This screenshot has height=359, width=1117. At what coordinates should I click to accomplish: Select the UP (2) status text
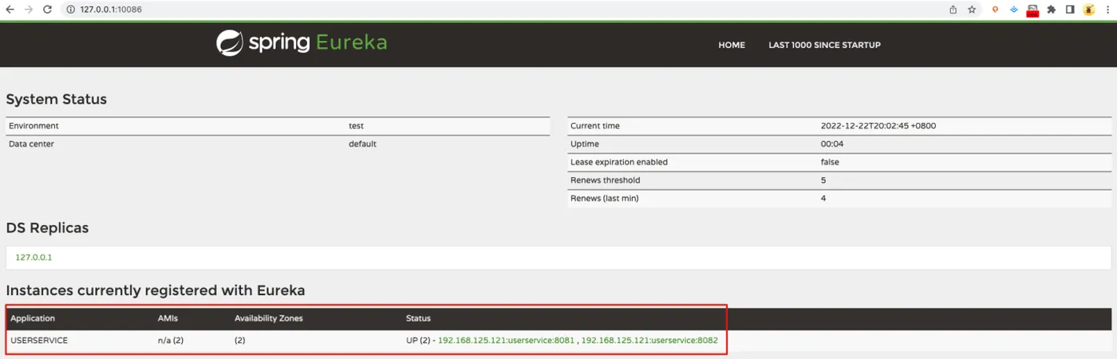(x=418, y=341)
